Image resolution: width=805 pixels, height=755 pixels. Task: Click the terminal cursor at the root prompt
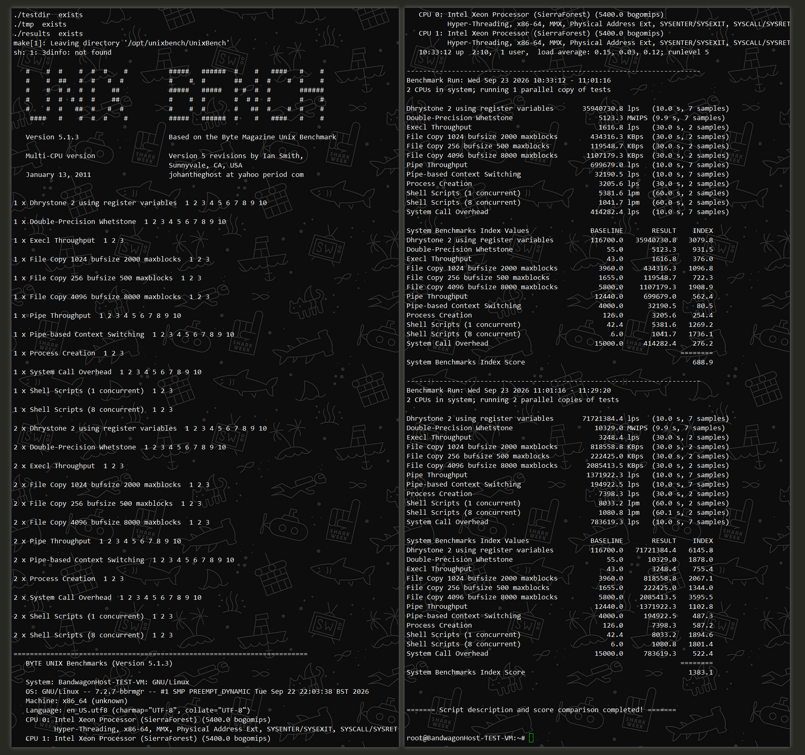531,738
